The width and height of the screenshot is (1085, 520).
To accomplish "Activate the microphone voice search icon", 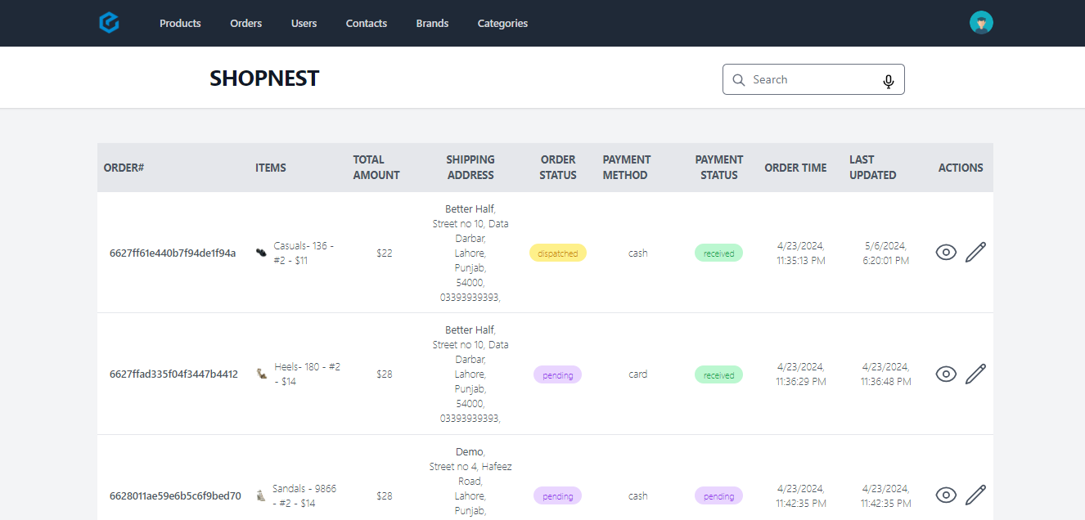I will click(889, 81).
